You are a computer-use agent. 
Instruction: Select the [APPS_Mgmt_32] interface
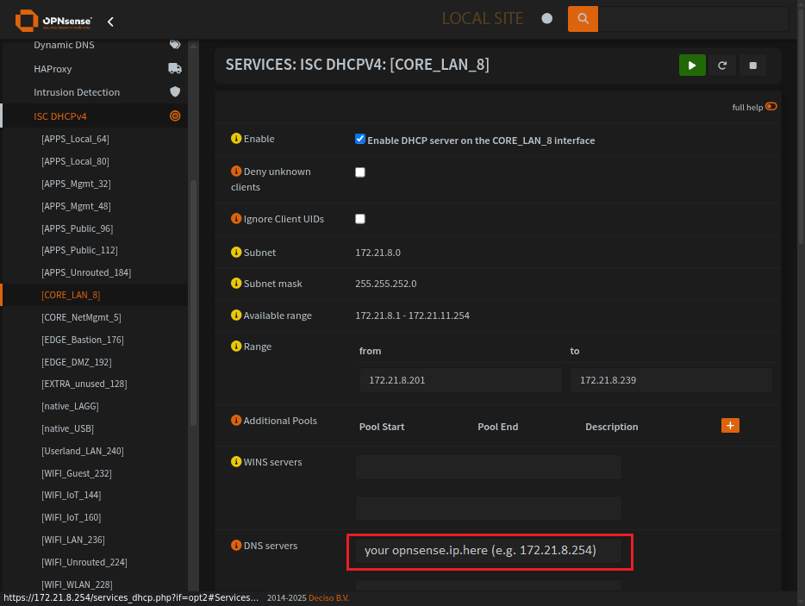(x=76, y=184)
